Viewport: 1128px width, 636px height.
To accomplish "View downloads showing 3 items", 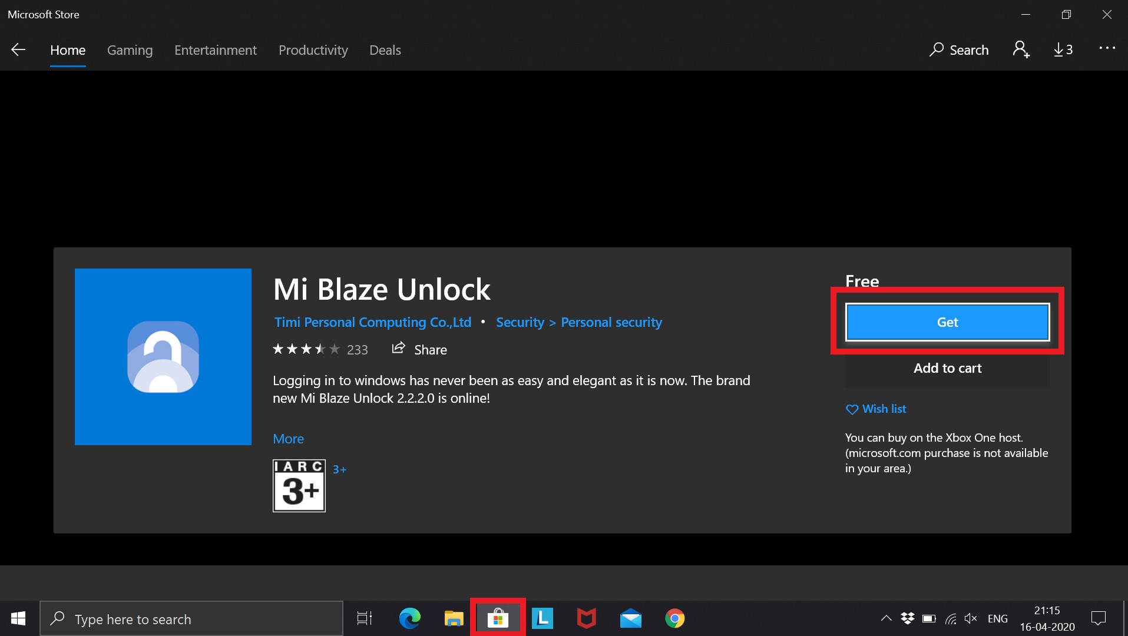I will tap(1063, 50).
